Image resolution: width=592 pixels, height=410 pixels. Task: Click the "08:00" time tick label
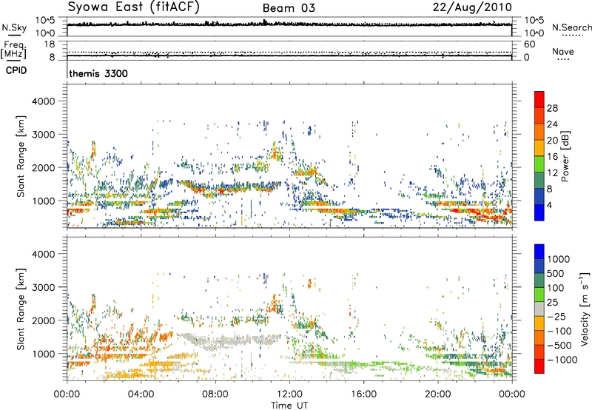[x=215, y=394]
